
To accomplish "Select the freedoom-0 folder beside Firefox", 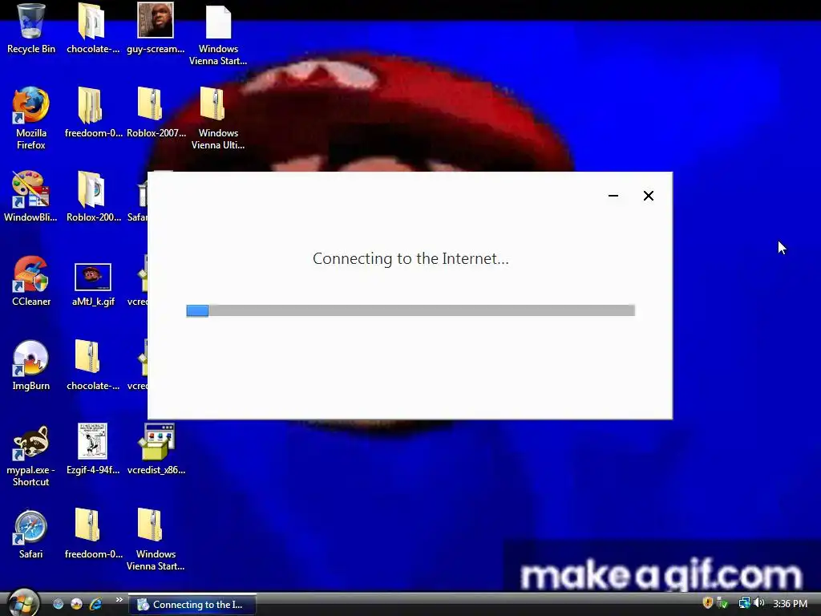I will pos(93,112).
